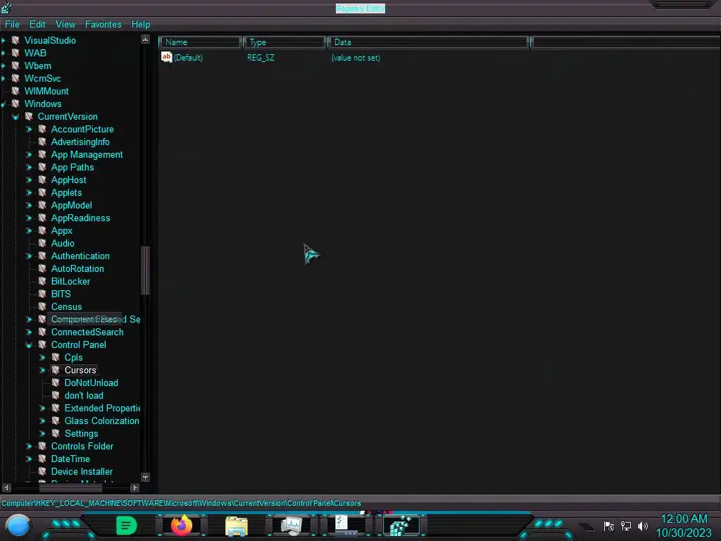Click the Data column header

(x=428, y=42)
